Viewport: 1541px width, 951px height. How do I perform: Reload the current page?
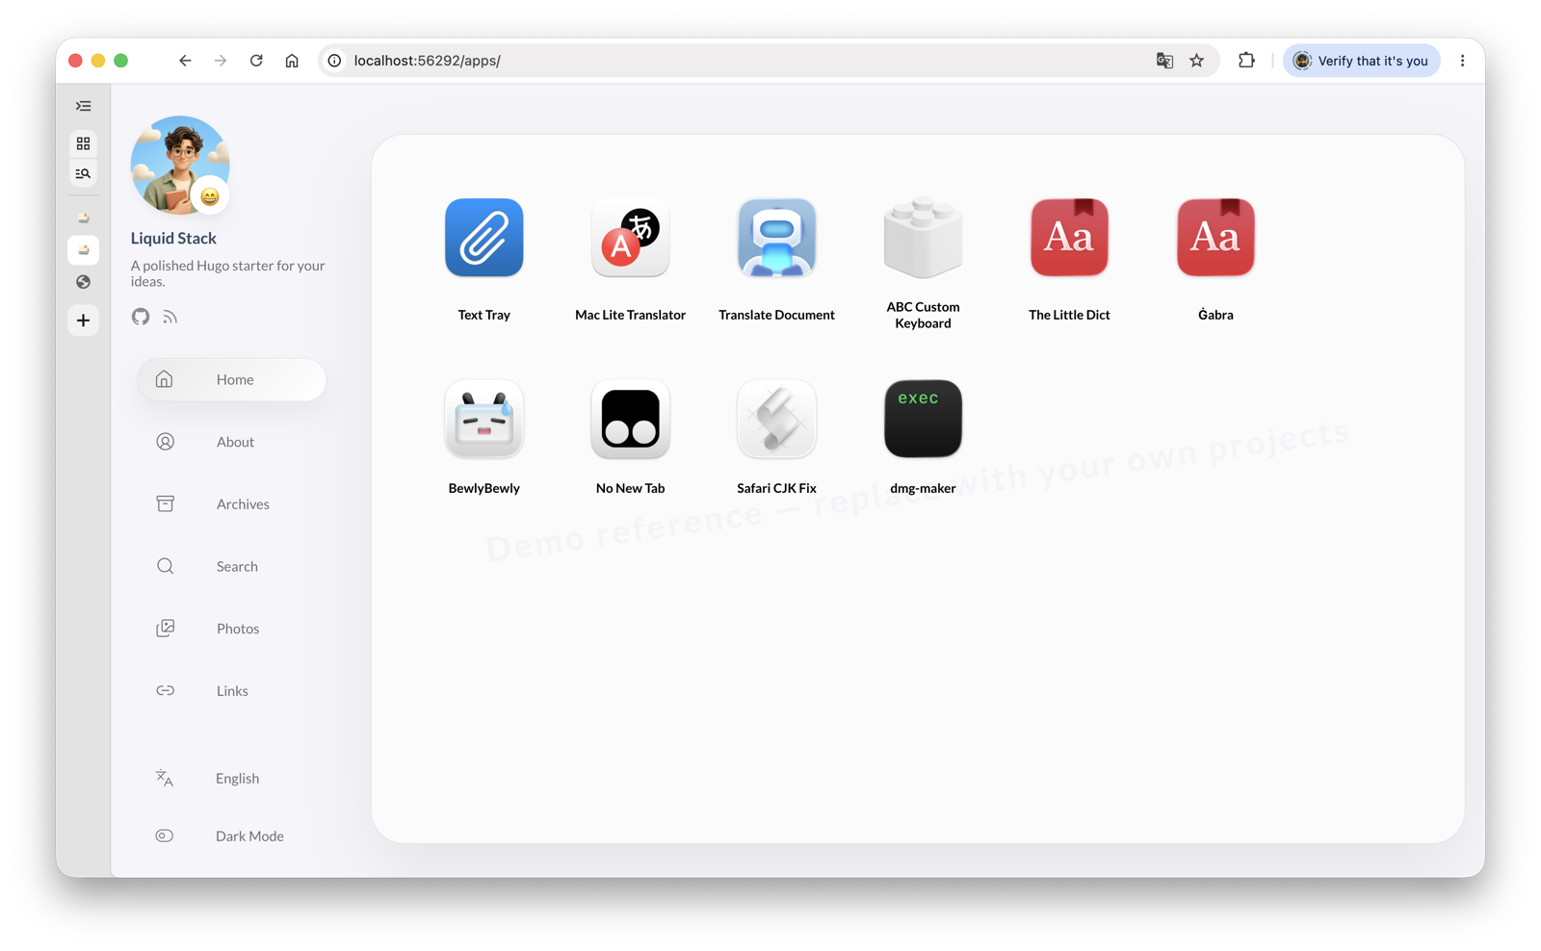tap(256, 61)
